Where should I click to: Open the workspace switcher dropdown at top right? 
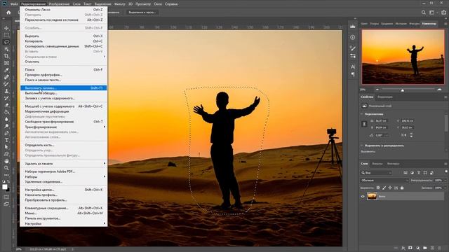tap(433, 13)
